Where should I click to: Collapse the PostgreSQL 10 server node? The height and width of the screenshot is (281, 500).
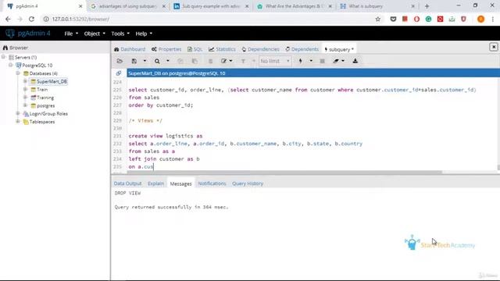(10, 65)
